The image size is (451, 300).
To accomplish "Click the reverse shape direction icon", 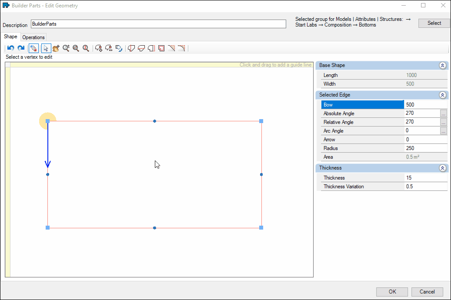I will [119, 48].
